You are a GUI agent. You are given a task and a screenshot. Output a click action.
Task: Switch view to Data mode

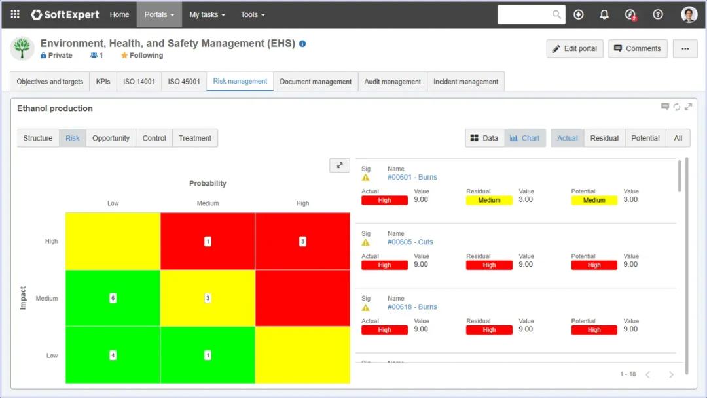(484, 138)
